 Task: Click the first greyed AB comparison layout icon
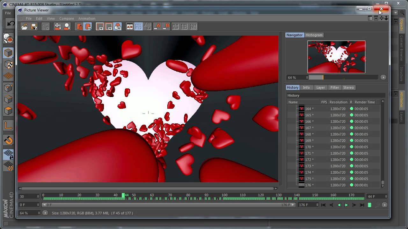175,27
